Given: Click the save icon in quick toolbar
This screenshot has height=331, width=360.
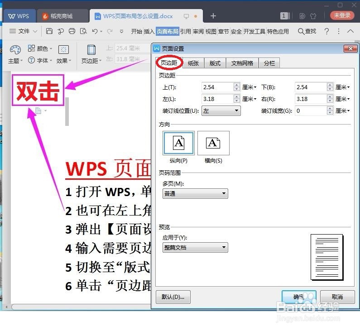Looking at the screenshot, I should point(49,31).
